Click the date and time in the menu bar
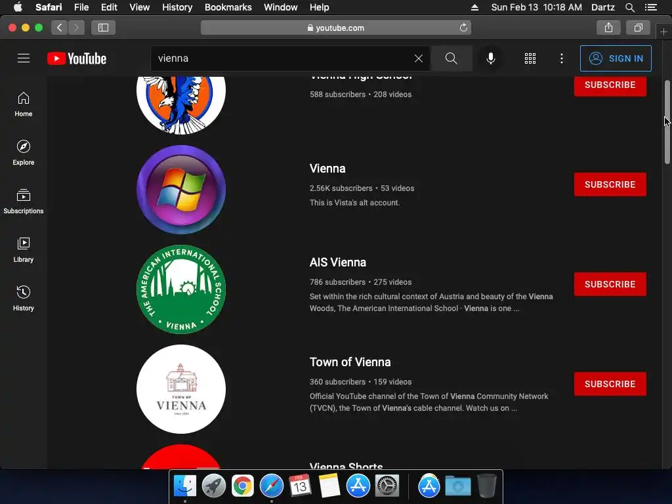672x504 pixels. pos(536,7)
